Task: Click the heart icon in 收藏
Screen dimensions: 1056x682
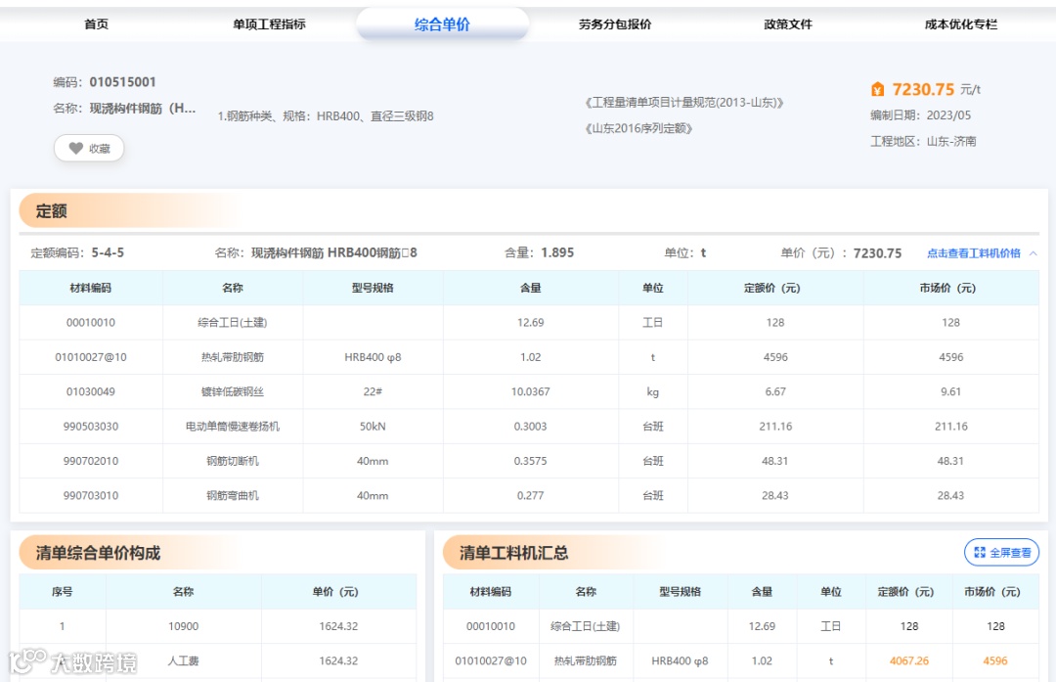Action: (x=76, y=149)
